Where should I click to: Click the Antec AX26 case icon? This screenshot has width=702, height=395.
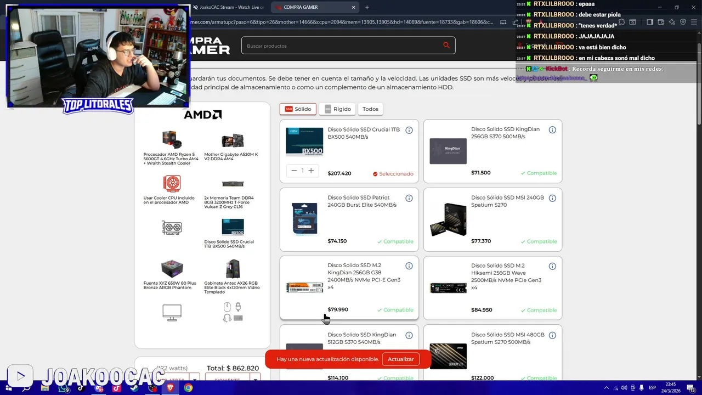233,269
